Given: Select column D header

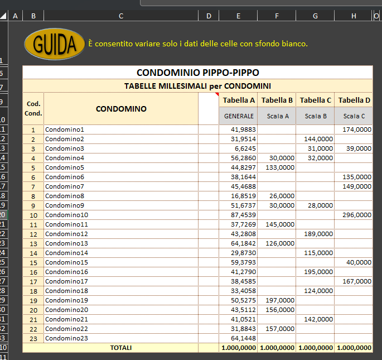Looking at the screenshot, I should coord(209,16).
